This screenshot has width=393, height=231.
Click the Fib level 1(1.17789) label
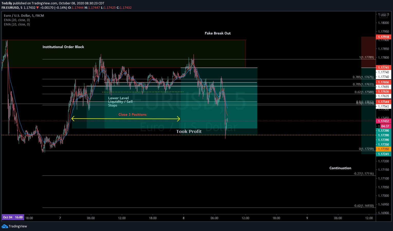(367, 57)
